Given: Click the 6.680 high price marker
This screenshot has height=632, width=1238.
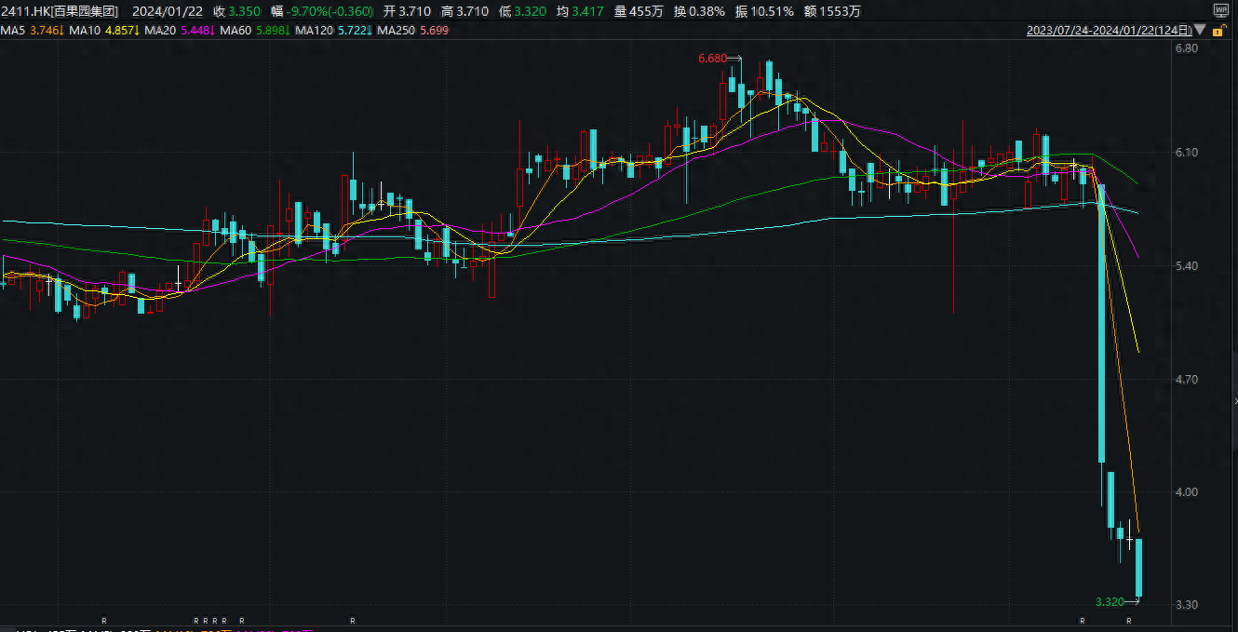Looking at the screenshot, I should coord(712,59).
